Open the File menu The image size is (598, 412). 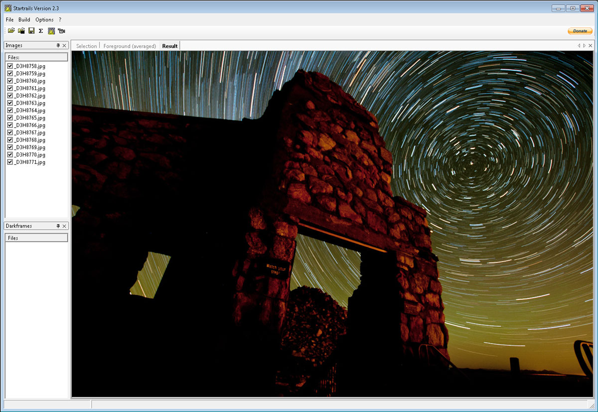10,19
